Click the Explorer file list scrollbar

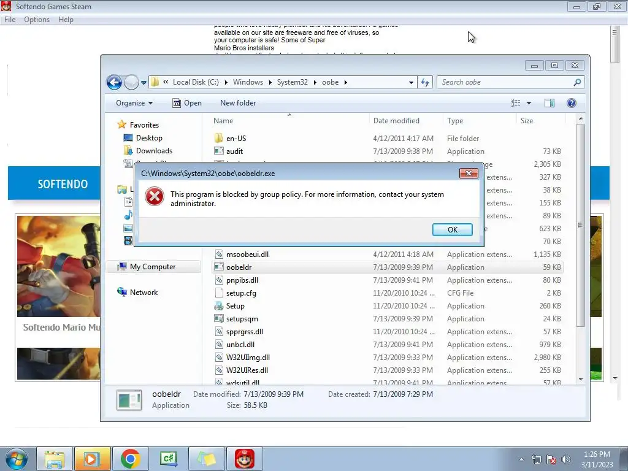[x=580, y=226]
